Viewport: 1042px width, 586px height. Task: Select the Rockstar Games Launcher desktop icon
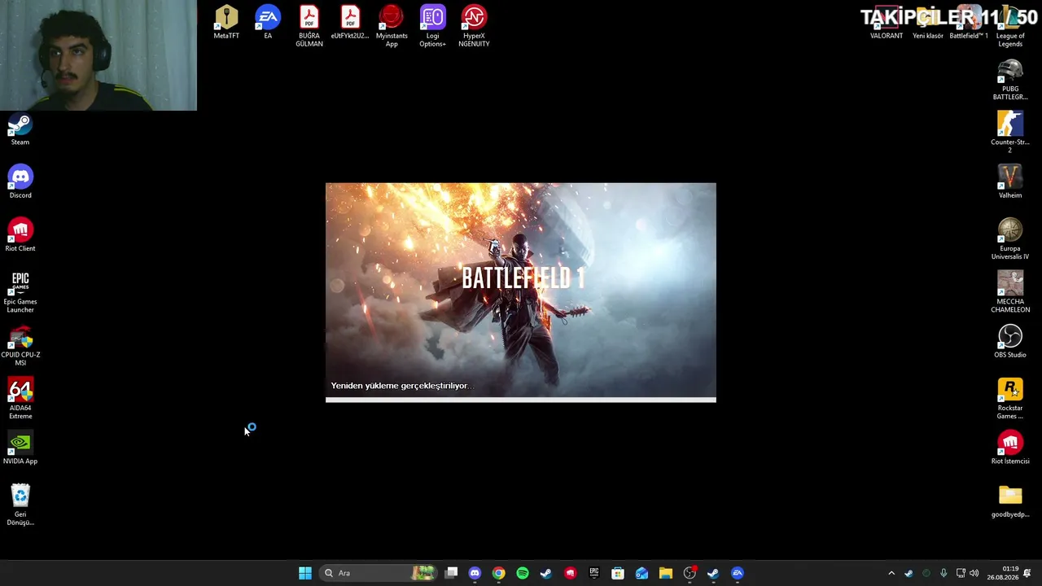(1010, 399)
